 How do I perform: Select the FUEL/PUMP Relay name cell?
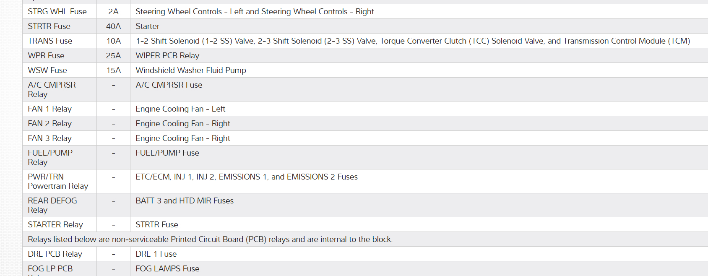coord(50,157)
